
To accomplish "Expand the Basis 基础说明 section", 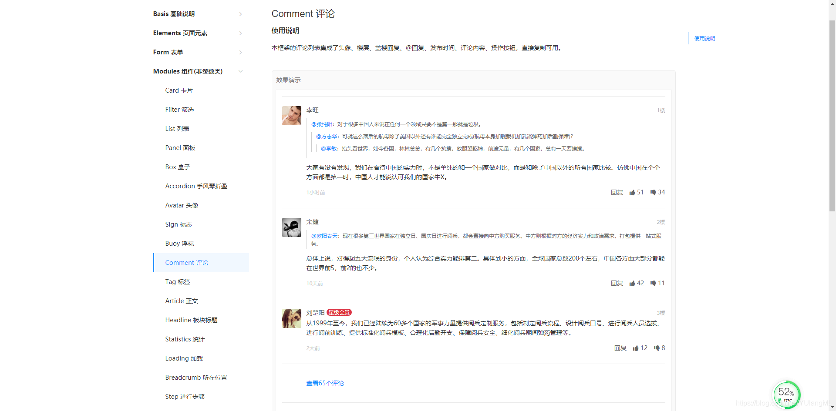I will 197,13.
